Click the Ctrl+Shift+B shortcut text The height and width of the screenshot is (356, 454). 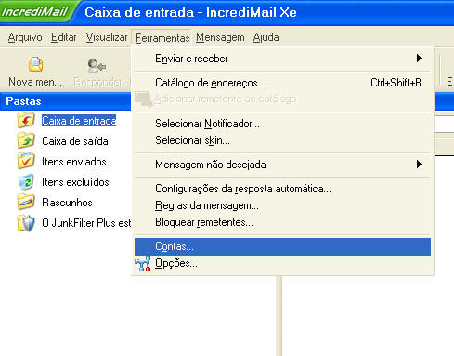[396, 83]
